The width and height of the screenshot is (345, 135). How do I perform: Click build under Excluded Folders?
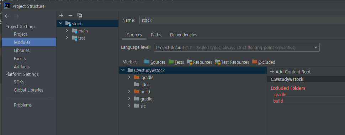(278, 101)
